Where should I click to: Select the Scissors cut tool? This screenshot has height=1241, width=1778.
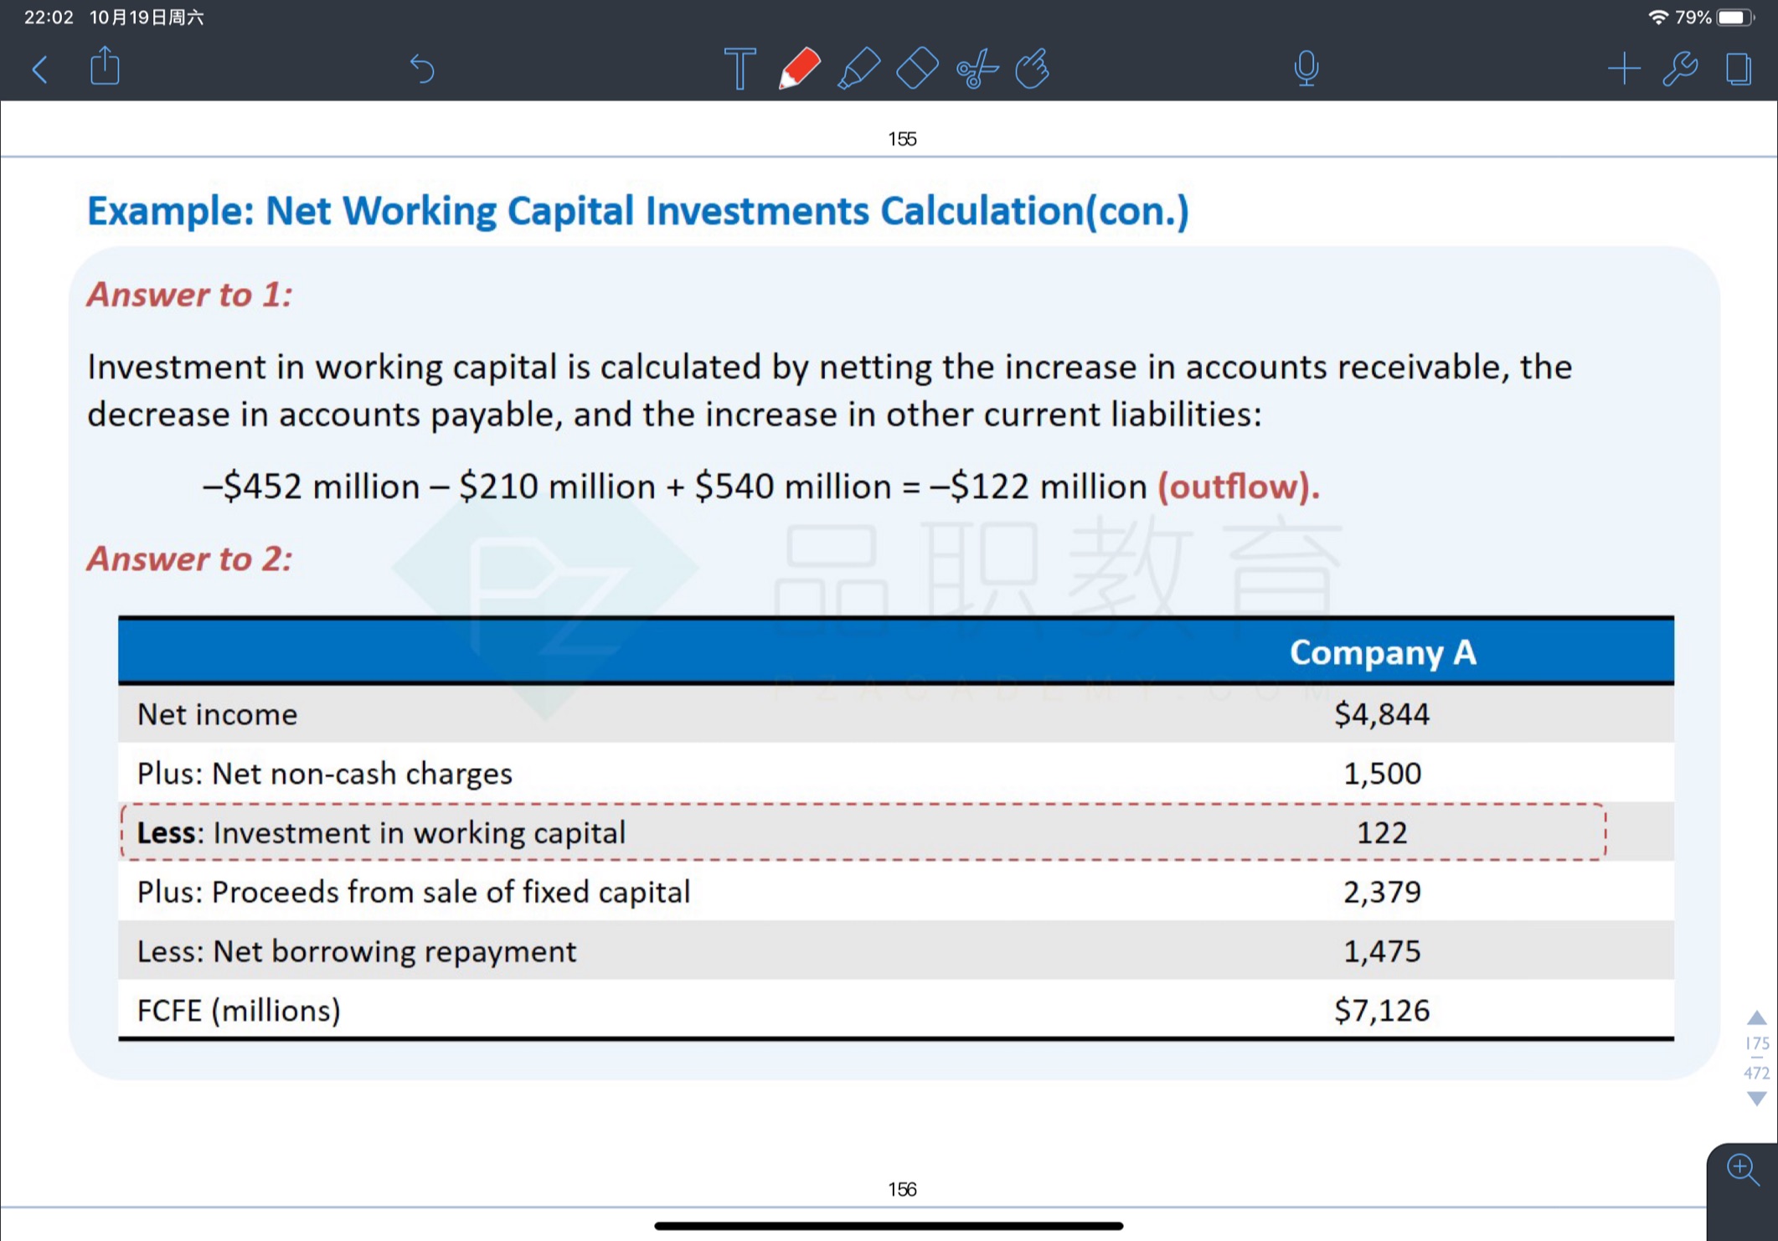[x=977, y=68]
